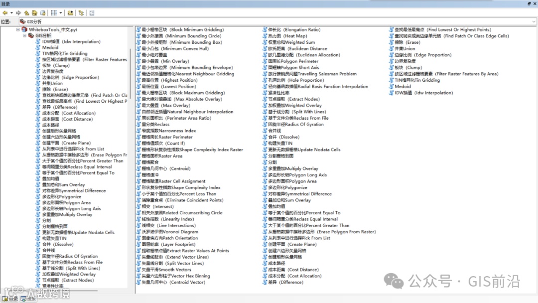Select Percent Less Than tool
This screenshot has width=538, height=303.
[x=179, y=194]
